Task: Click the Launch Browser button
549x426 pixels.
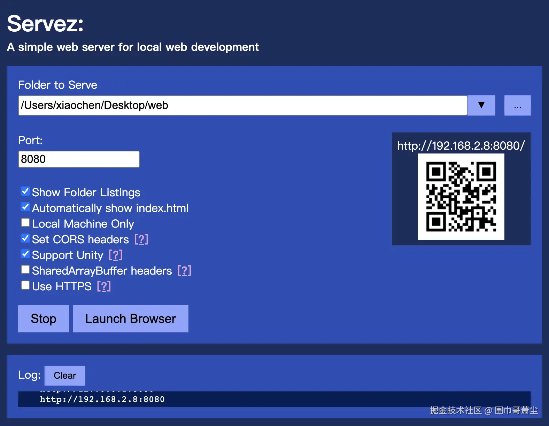Action: tap(131, 319)
